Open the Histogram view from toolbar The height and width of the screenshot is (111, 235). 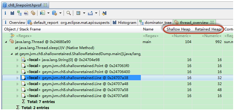pyautogui.click(x=12, y=13)
